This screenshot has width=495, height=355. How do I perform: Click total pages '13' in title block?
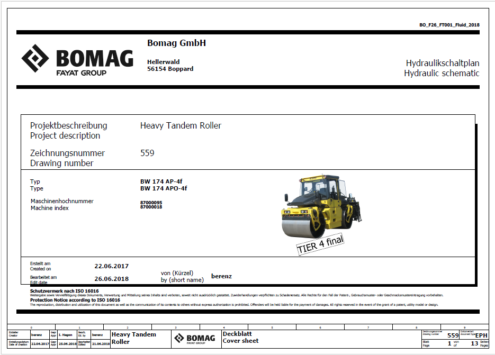pos(474,344)
